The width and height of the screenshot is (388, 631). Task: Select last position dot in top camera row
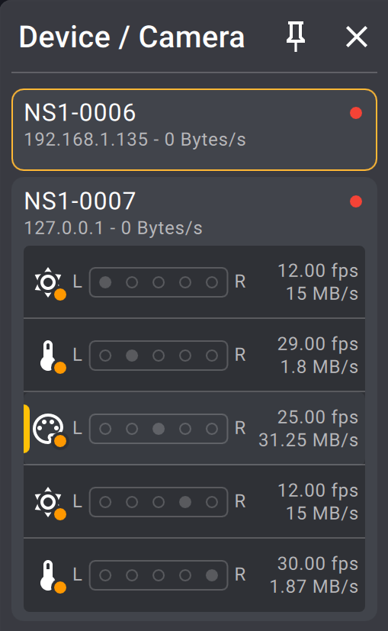[x=211, y=282]
